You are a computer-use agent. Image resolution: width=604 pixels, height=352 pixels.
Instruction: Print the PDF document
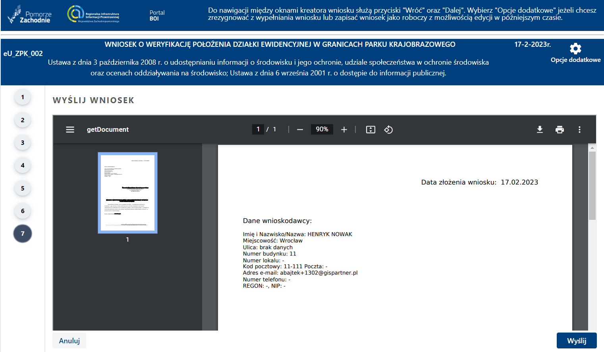point(560,130)
